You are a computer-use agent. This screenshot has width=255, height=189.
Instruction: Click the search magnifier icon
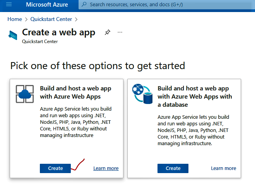pyautogui.click(x=84, y=5)
